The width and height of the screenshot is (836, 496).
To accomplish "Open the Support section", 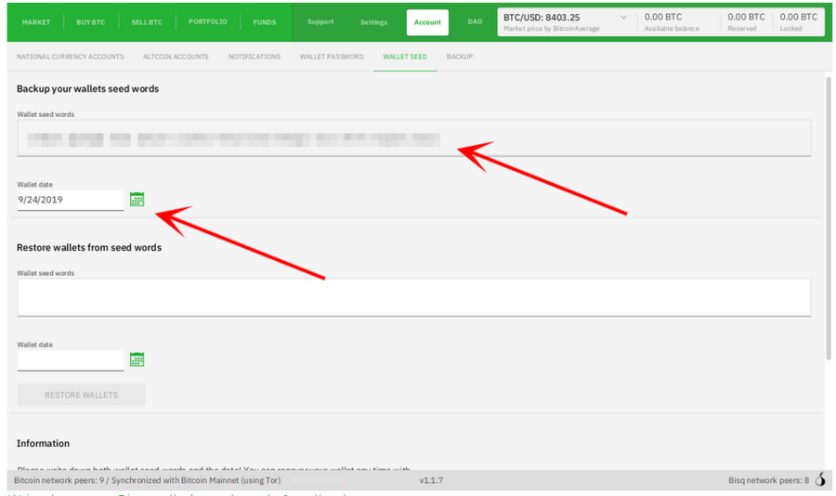I will (320, 22).
